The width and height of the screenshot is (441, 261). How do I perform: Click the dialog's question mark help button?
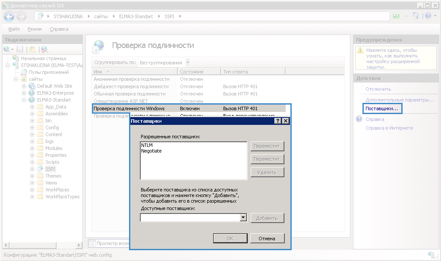click(x=277, y=121)
